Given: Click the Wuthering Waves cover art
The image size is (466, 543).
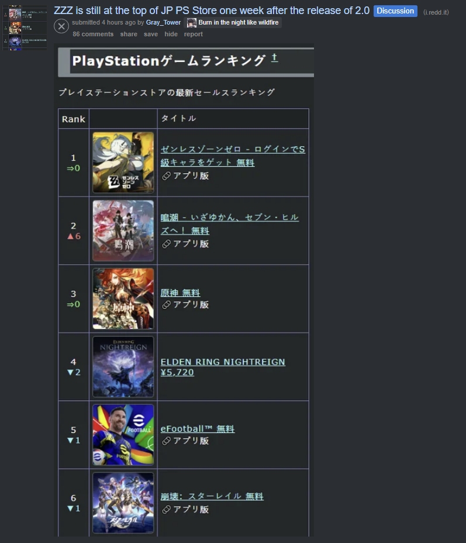Looking at the screenshot, I should pos(123,231).
